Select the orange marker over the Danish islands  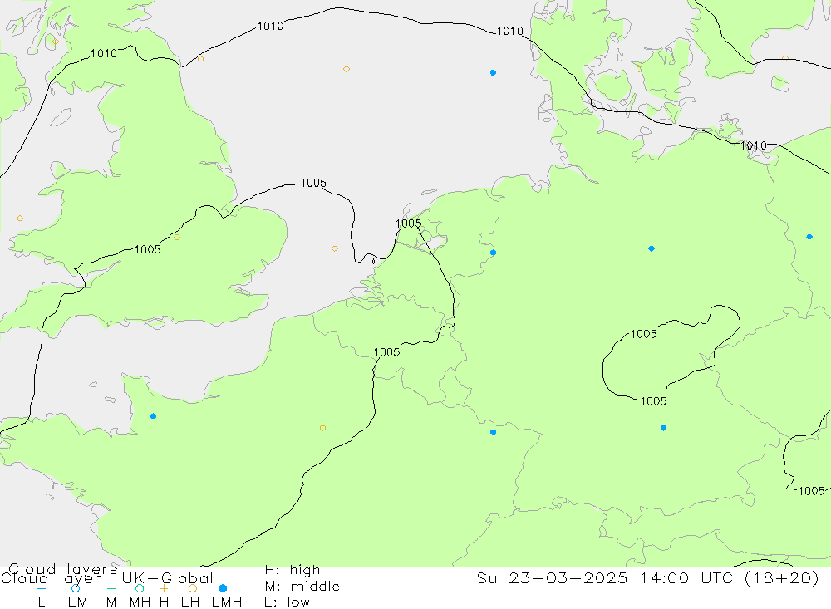pyautogui.click(x=639, y=70)
